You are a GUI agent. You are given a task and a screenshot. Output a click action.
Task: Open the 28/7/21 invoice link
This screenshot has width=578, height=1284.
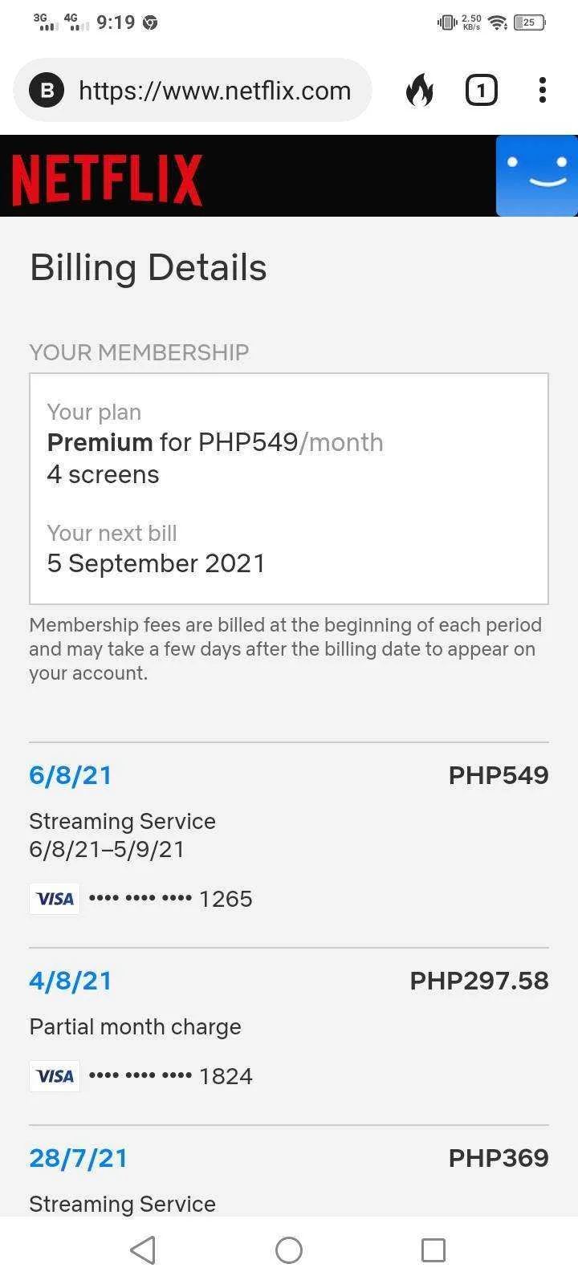[79, 1158]
